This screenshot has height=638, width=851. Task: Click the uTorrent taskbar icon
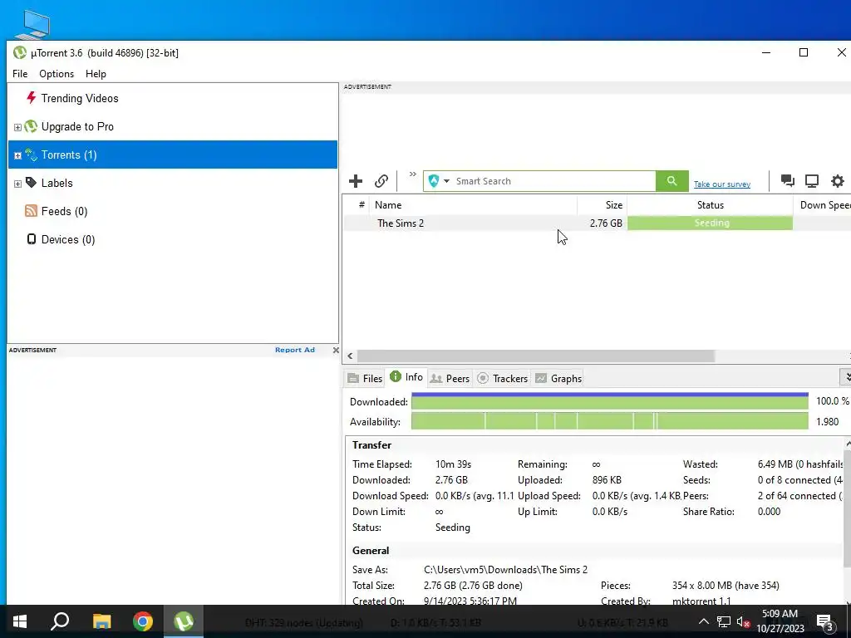(x=184, y=621)
